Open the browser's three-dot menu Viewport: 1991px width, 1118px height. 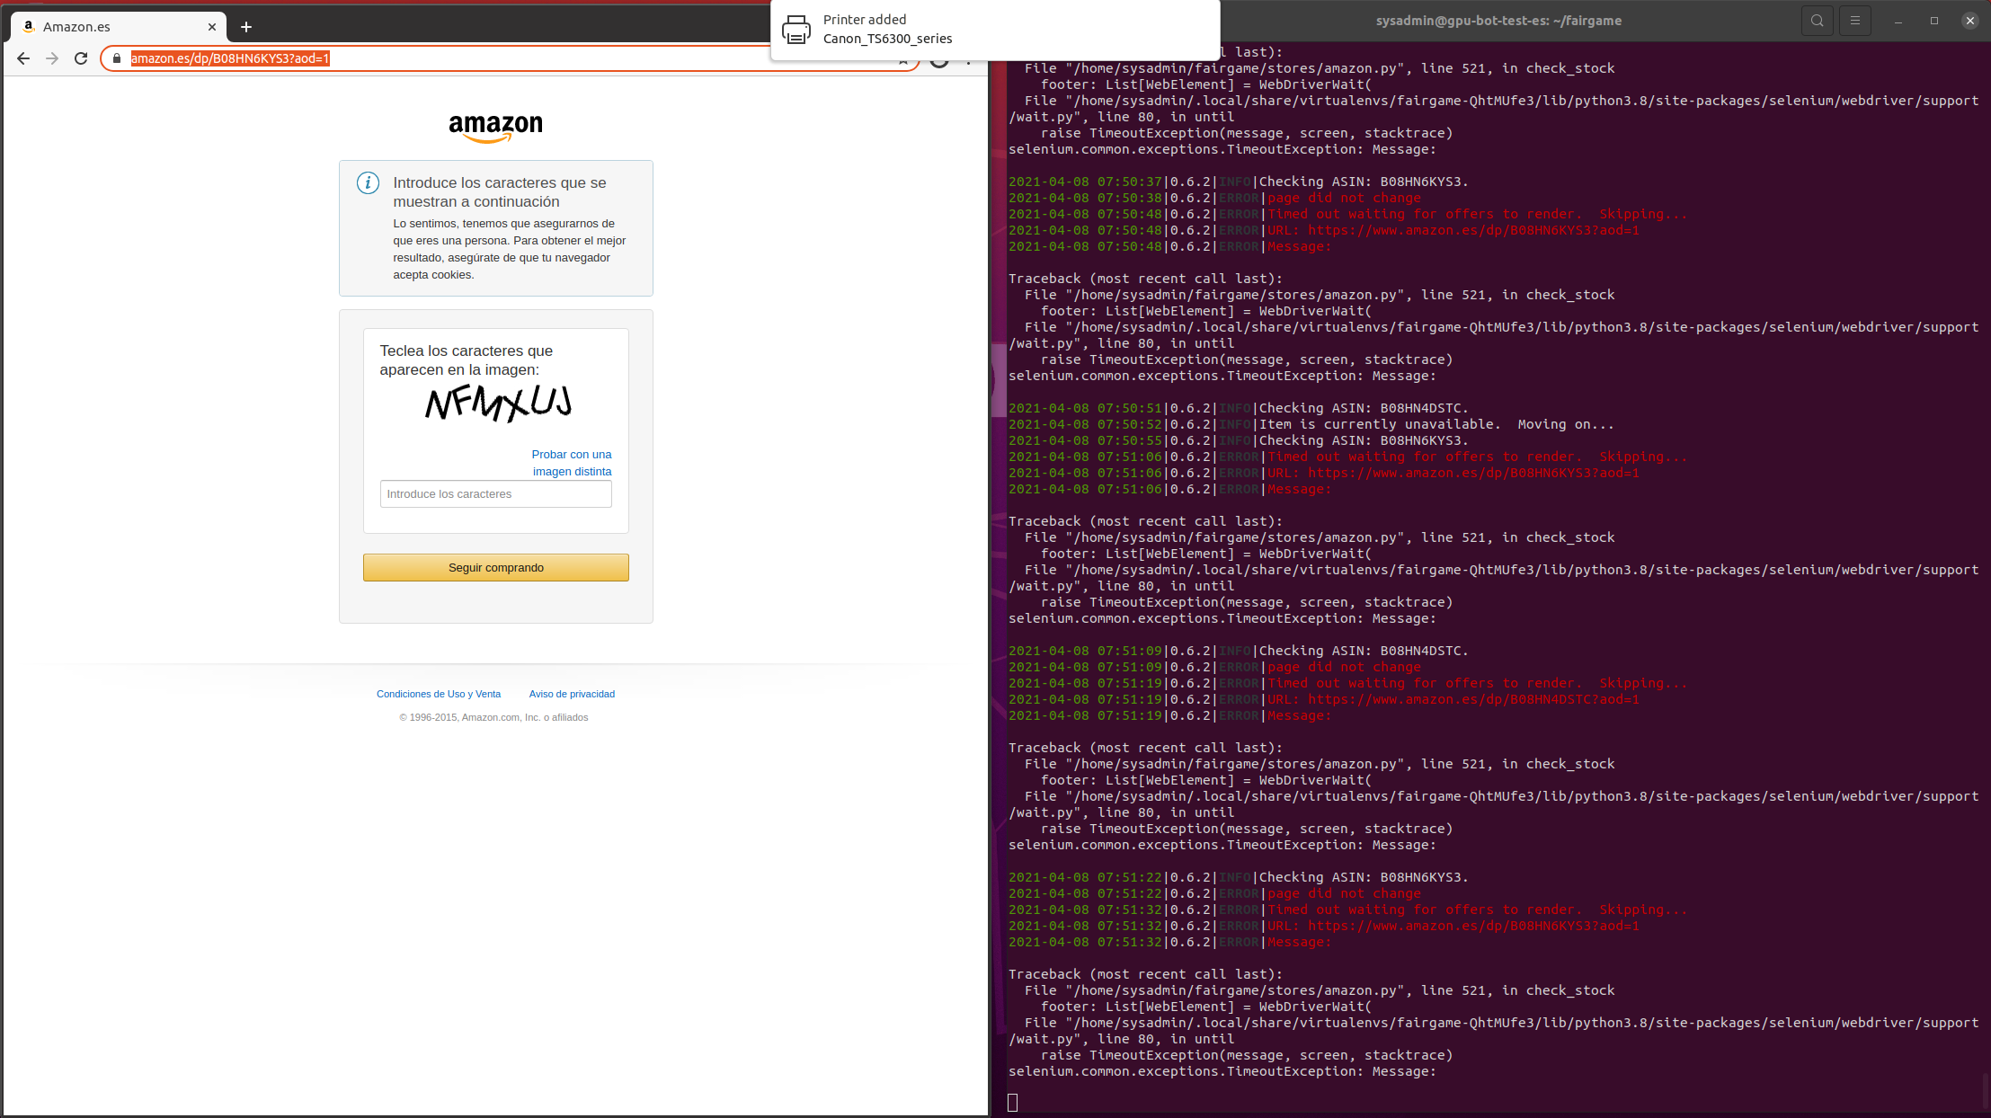(x=968, y=60)
